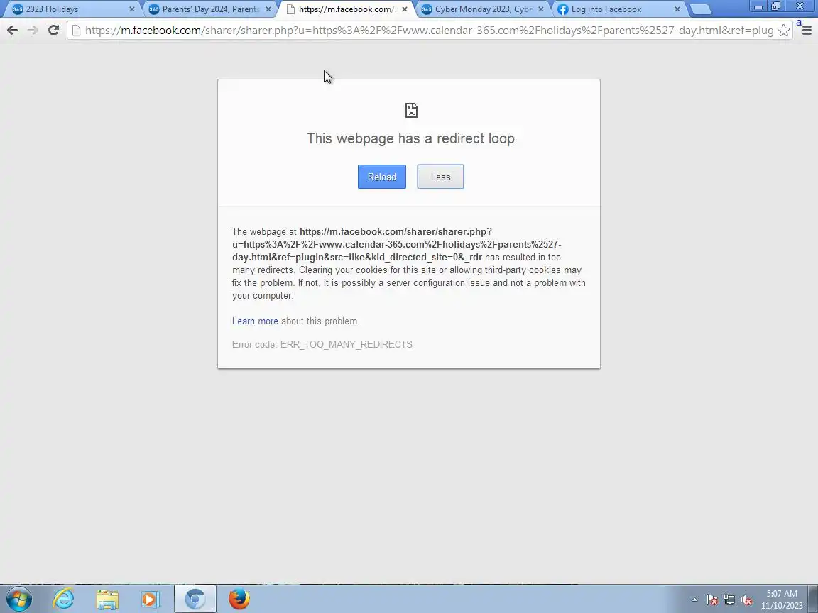Show hidden system tray icons arrow
The image size is (818, 613).
click(x=694, y=600)
